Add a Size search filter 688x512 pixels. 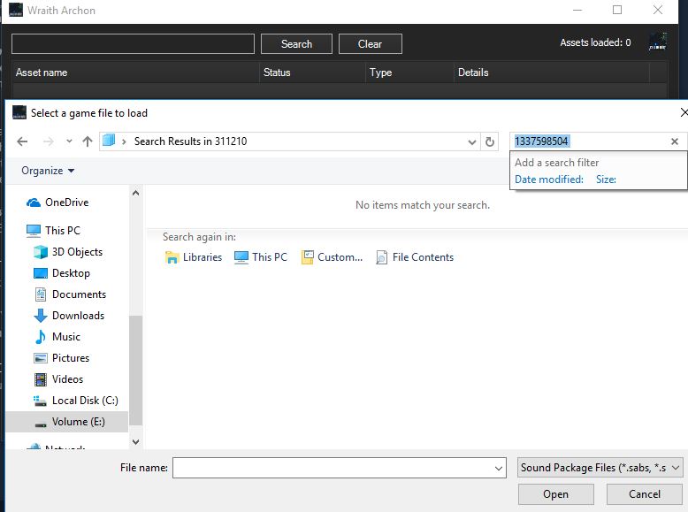pos(606,180)
